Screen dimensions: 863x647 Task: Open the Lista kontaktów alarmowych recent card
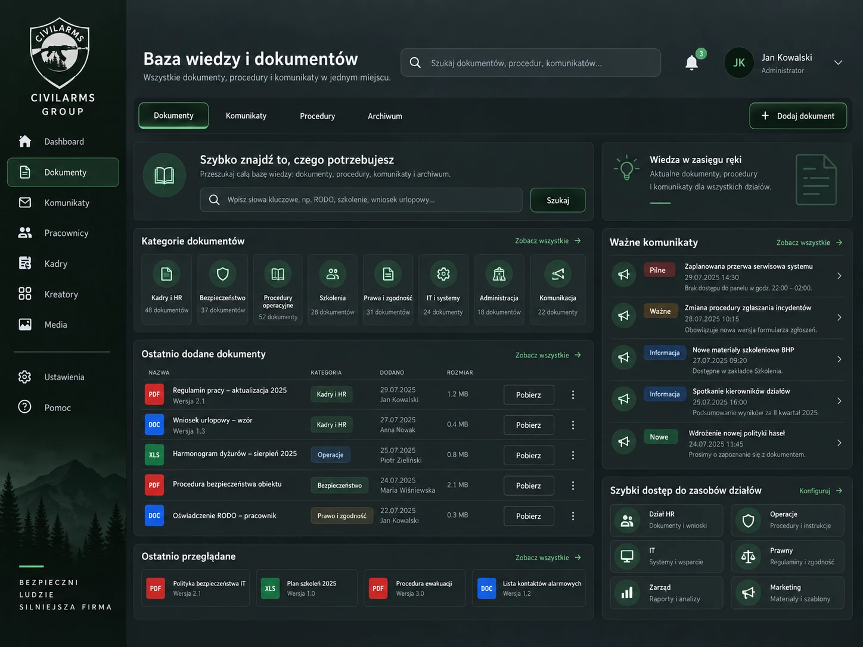coord(529,588)
